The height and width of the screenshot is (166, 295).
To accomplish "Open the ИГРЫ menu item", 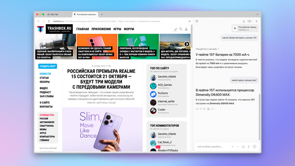I will click(x=117, y=29).
